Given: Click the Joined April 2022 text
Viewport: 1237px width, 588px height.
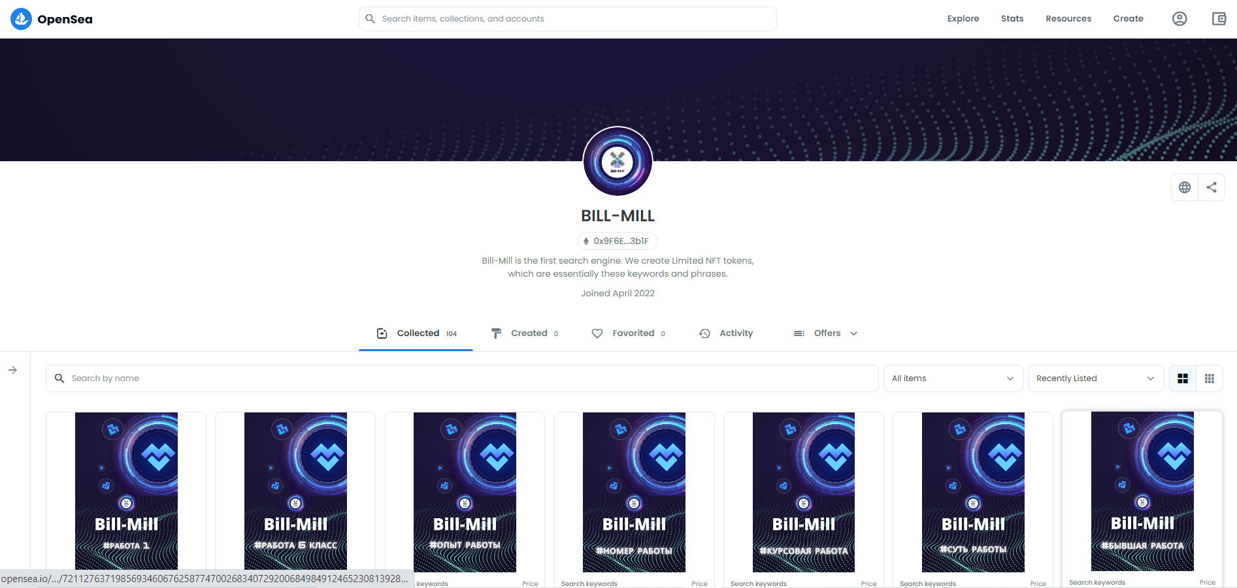Looking at the screenshot, I should [618, 294].
